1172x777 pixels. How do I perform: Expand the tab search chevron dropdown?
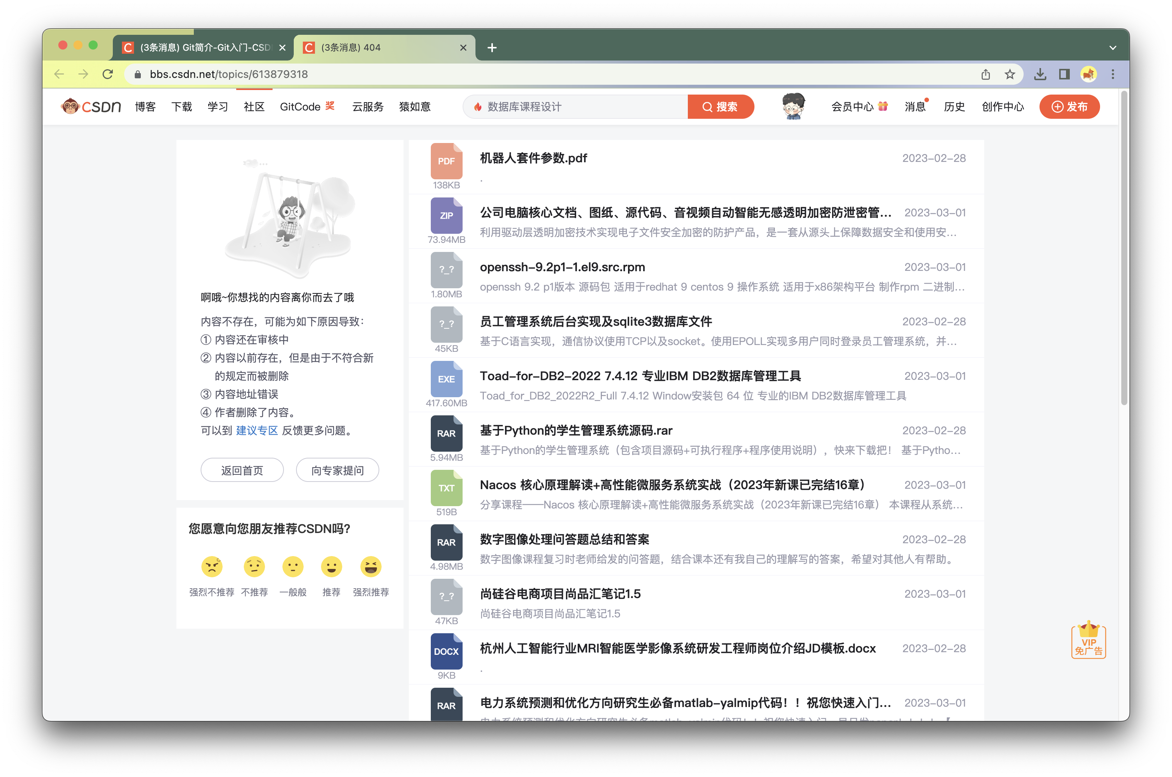pyautogui.click(x=1113, y=48)
